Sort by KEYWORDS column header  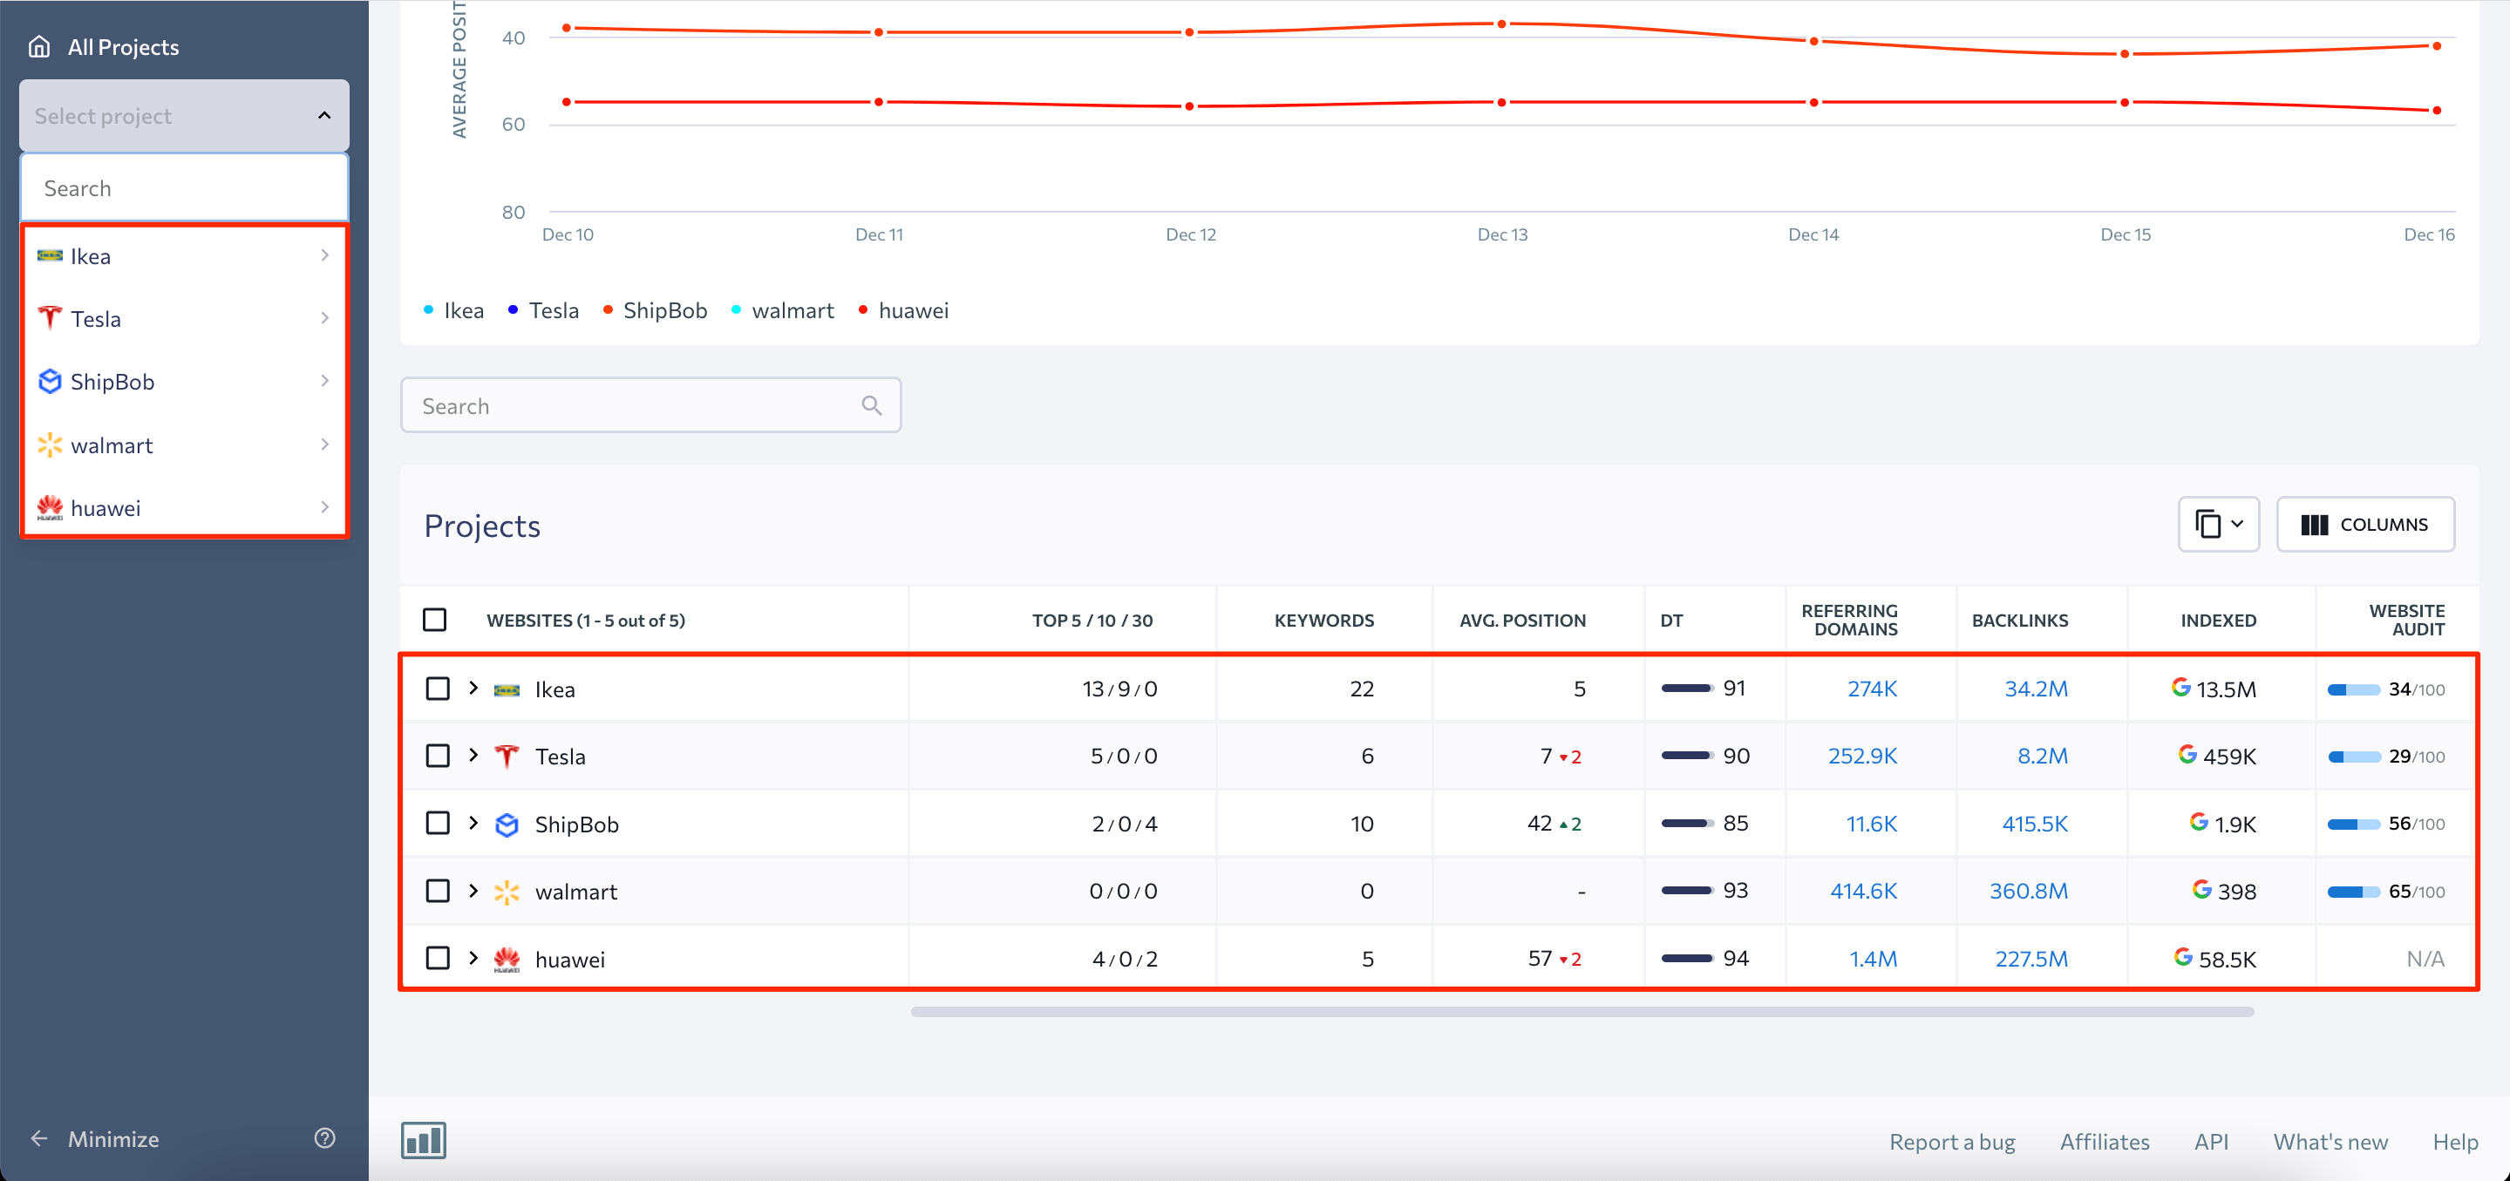coord(1323,620)
